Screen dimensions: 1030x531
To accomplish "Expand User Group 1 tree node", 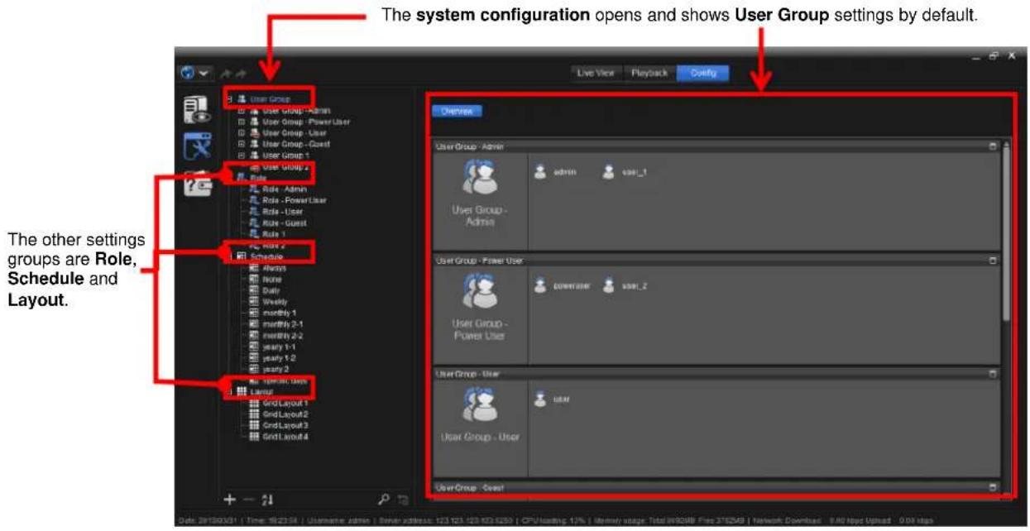I will [242, 155].
